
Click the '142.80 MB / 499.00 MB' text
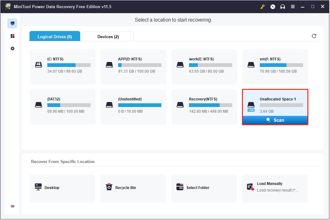click(209, 111)
